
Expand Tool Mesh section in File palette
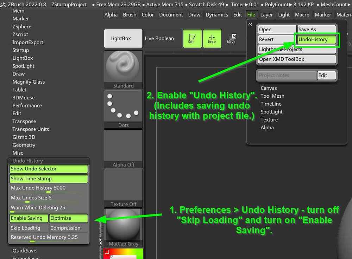(272, 96)
